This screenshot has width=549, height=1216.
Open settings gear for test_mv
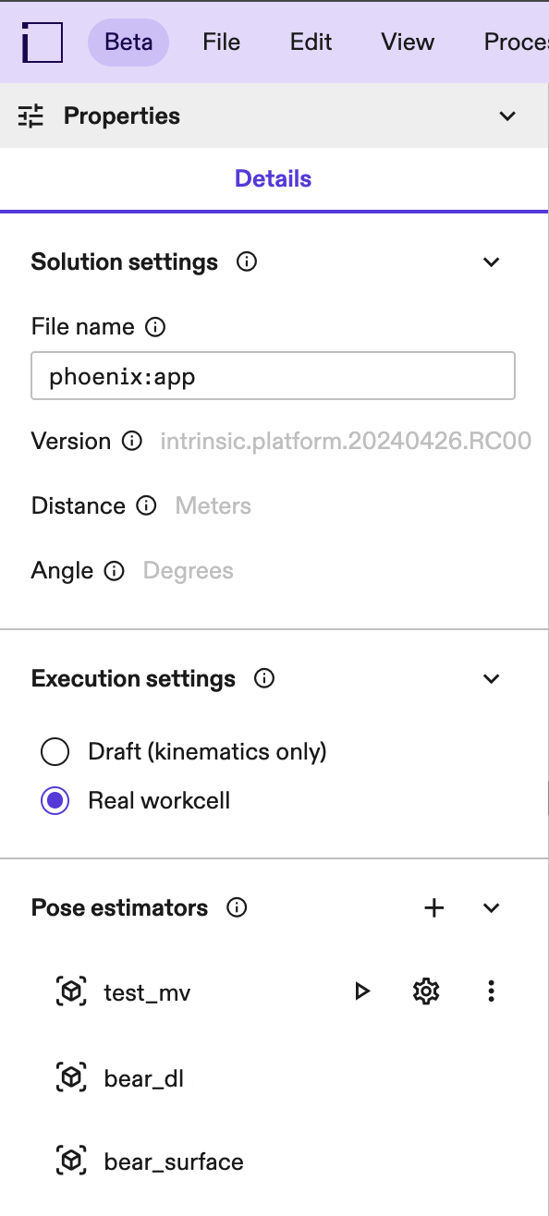click(426, 991)
